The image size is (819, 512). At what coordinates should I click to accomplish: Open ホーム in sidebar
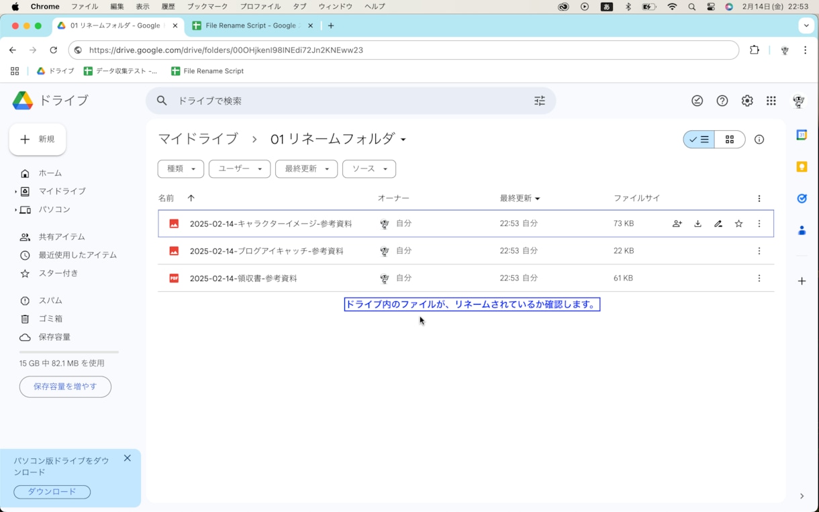coord(50,173)
